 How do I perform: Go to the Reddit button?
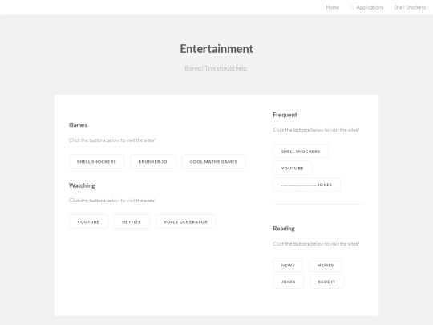[326, 282]
